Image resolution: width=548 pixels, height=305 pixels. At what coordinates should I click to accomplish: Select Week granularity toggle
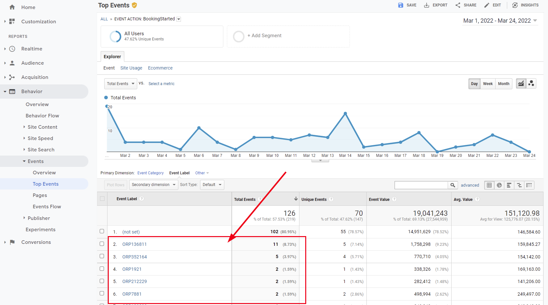pos(488,84)
